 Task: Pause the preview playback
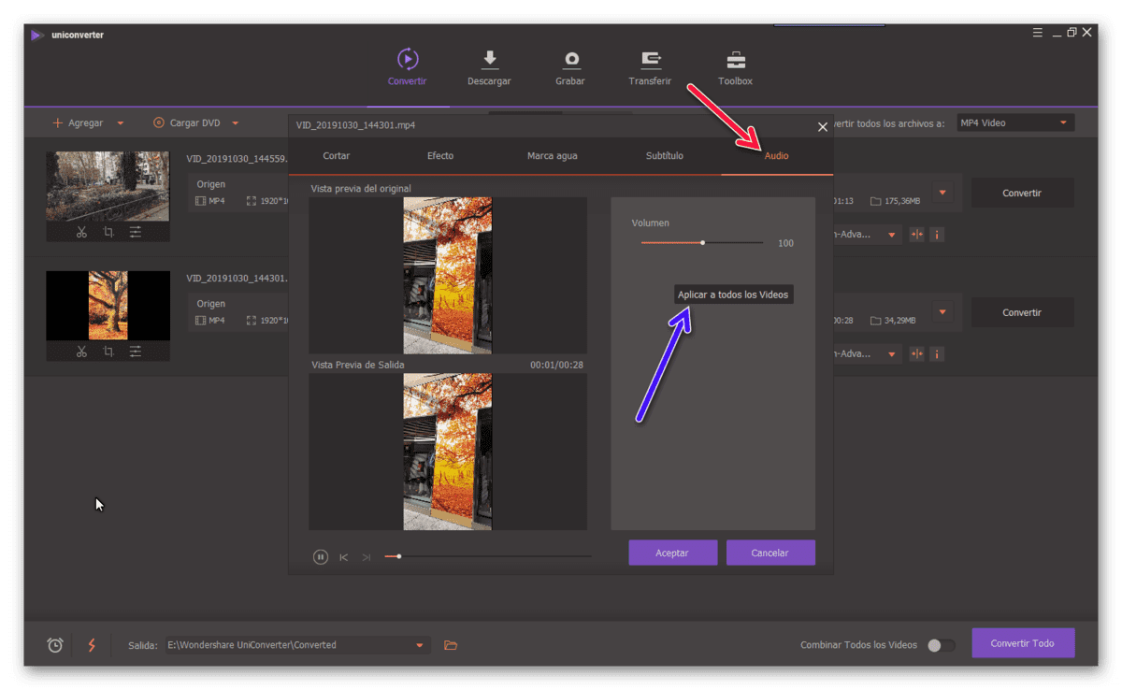pos(321,557)
